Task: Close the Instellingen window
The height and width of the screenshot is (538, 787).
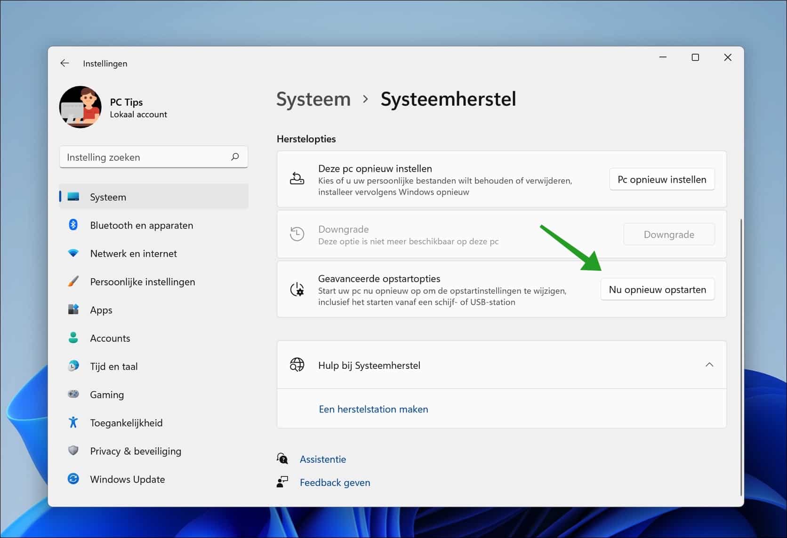Action: pos(728,57)
